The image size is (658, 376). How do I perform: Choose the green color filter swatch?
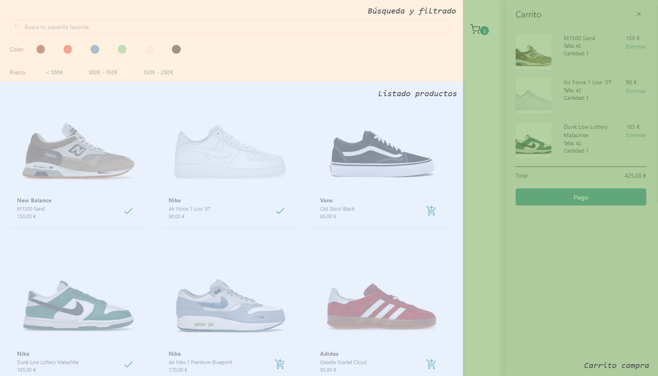(x=122, y=49)
